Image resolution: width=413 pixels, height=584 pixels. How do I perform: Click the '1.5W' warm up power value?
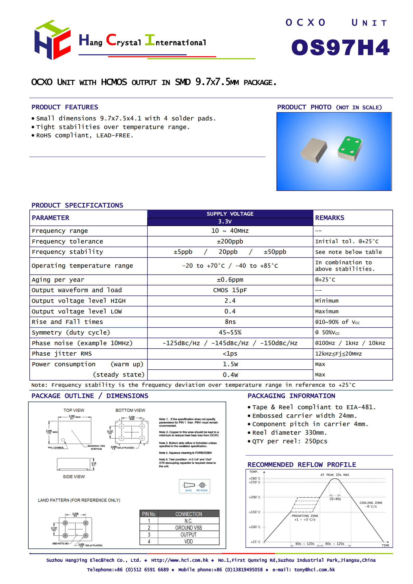coord(230,364)
